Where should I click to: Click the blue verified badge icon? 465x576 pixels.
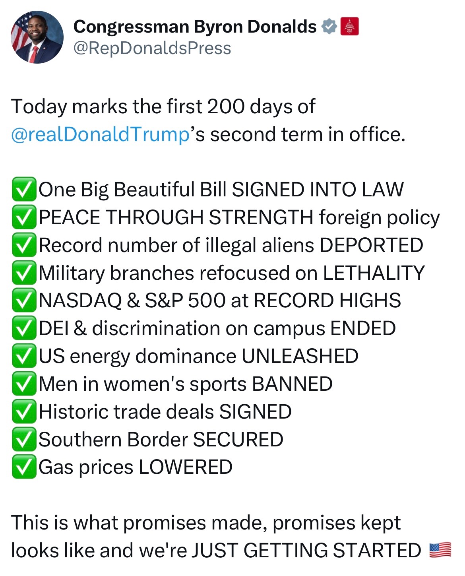329,27
